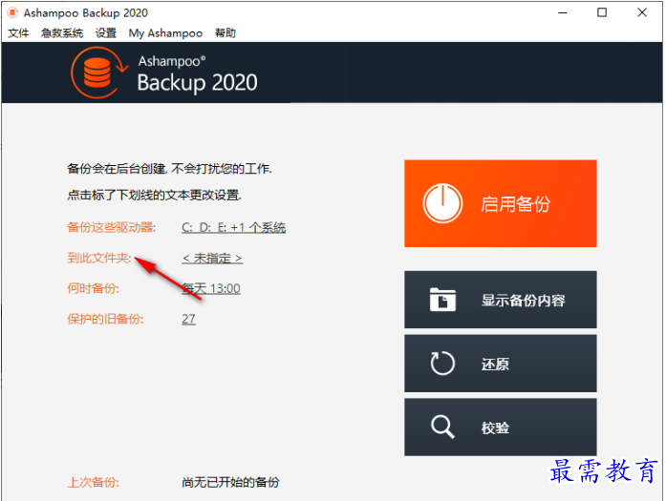Click the 还原 button label

click(x=495, y=364)
